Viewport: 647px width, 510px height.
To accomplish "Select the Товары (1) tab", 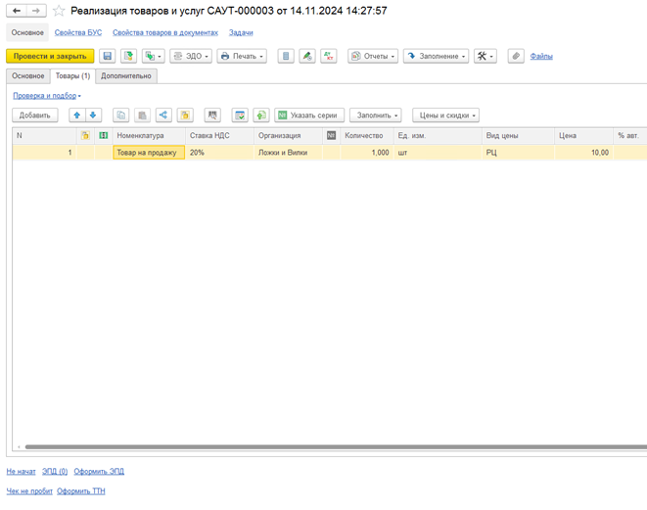I will [x=72, y=76].
